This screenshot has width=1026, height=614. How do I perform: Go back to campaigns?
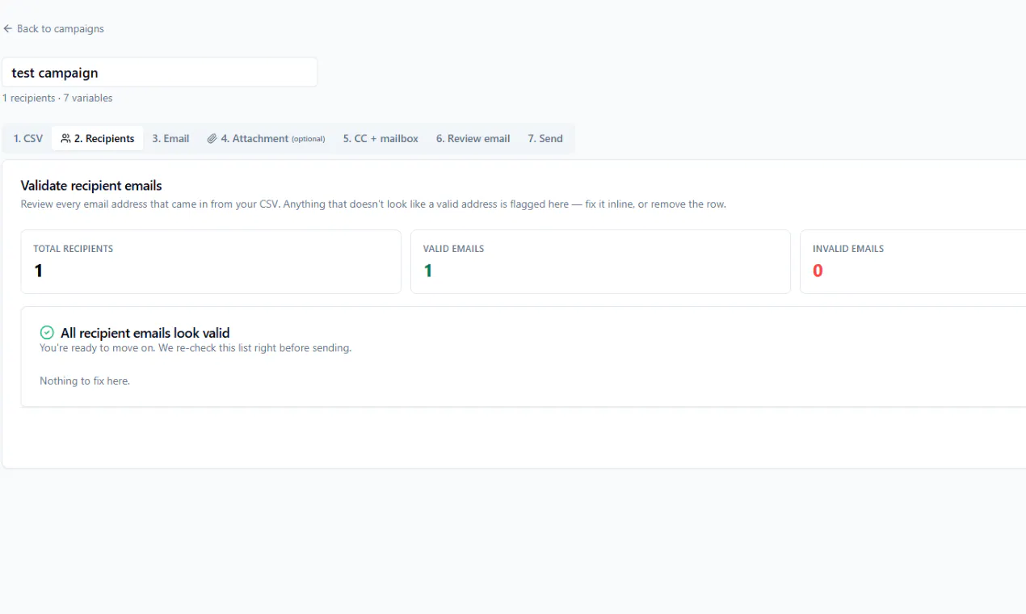tap(53, 28)
